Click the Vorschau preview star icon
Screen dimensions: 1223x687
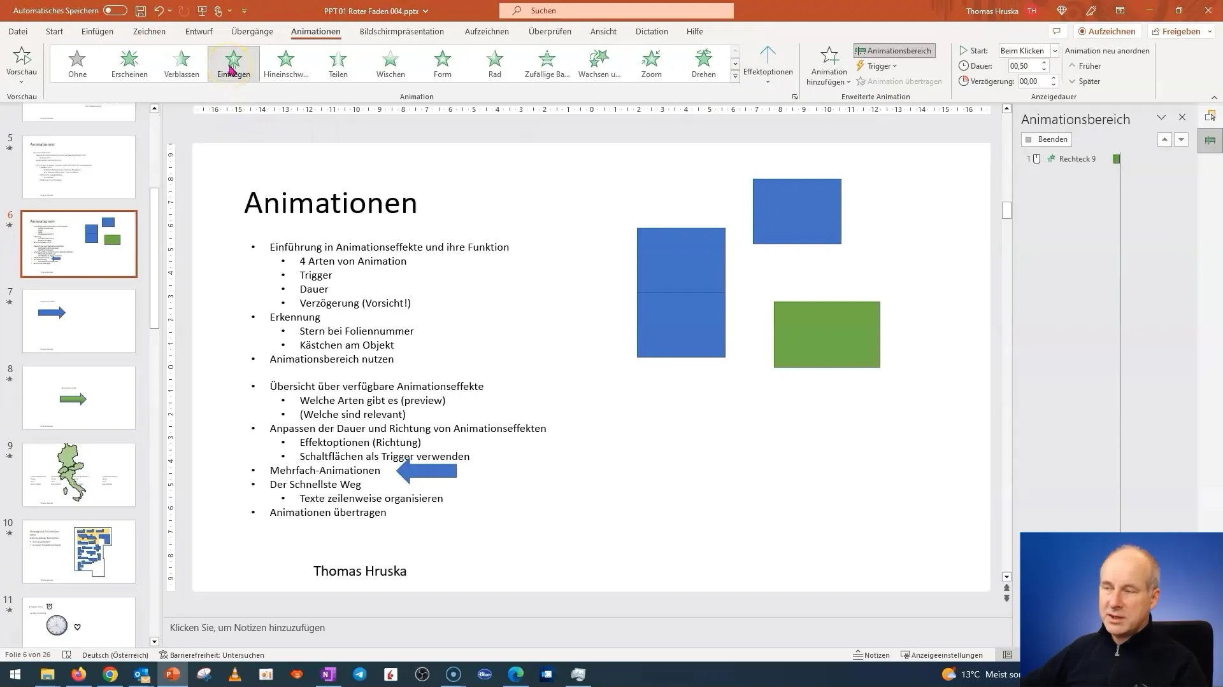(x=22, y=56)
